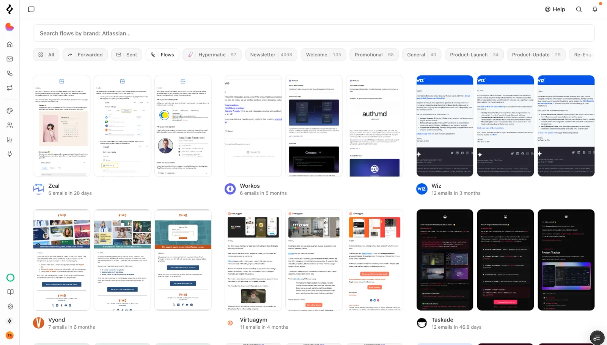The width and height of the screenshot is (607, 345).
Task: Open the book icon in sidebar
Action: click(10, 292)
